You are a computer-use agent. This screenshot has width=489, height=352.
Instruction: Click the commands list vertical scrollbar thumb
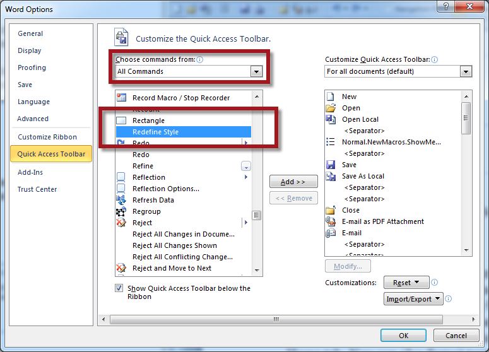point(257,215)
